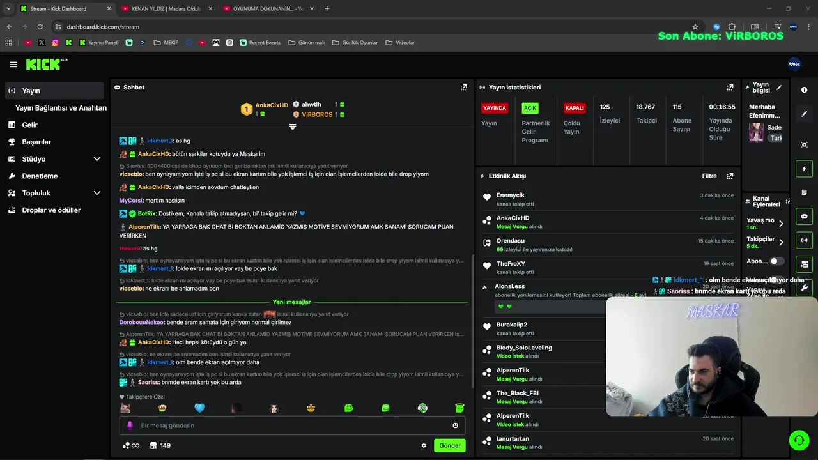Expand the Stüdyo sidebar section
Viewport: 818px width, 460px height.
click(x=97, y=159)
